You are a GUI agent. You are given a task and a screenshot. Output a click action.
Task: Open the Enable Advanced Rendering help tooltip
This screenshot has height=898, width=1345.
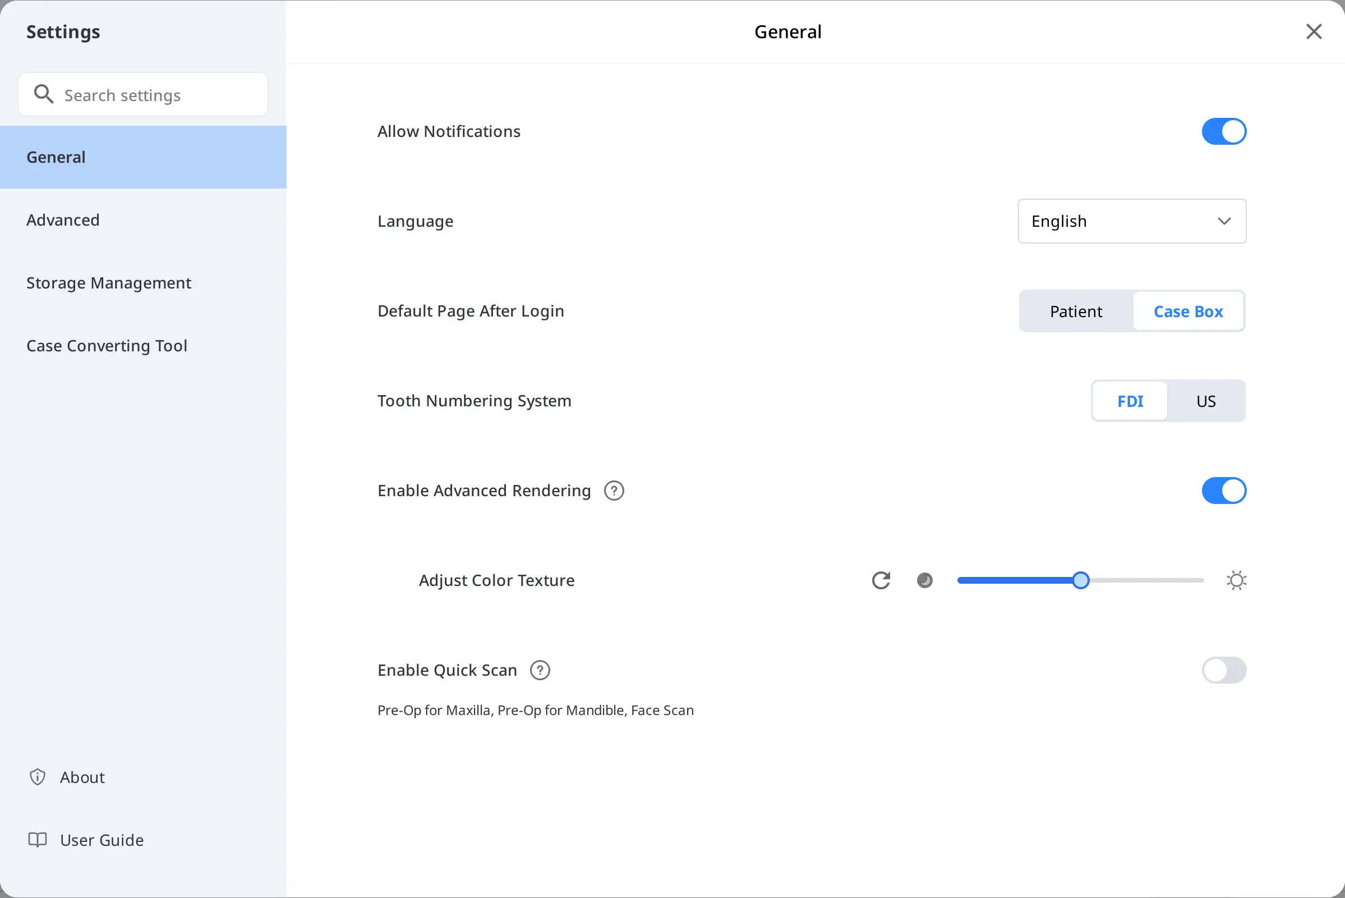pyautogui.click(x=614, y=490)
